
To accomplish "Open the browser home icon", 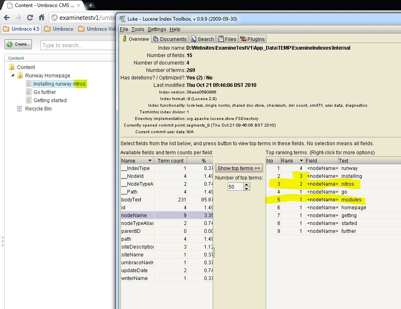I will pyautogui.click(x=41, y=17).
